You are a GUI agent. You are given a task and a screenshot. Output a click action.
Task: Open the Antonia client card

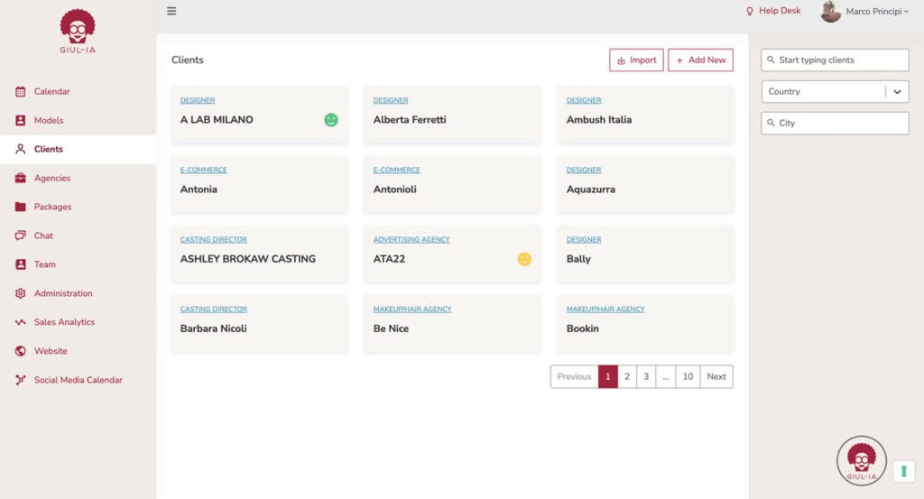coord(259,184)
